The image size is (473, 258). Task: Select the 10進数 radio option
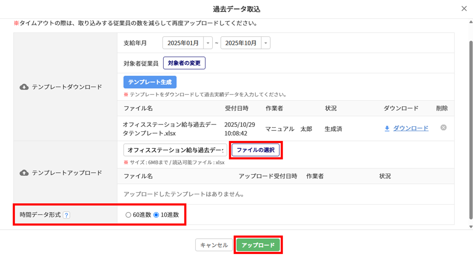click(156, 215)
